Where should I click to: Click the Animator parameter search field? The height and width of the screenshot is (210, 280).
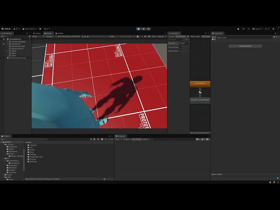[x=176, y=39]
